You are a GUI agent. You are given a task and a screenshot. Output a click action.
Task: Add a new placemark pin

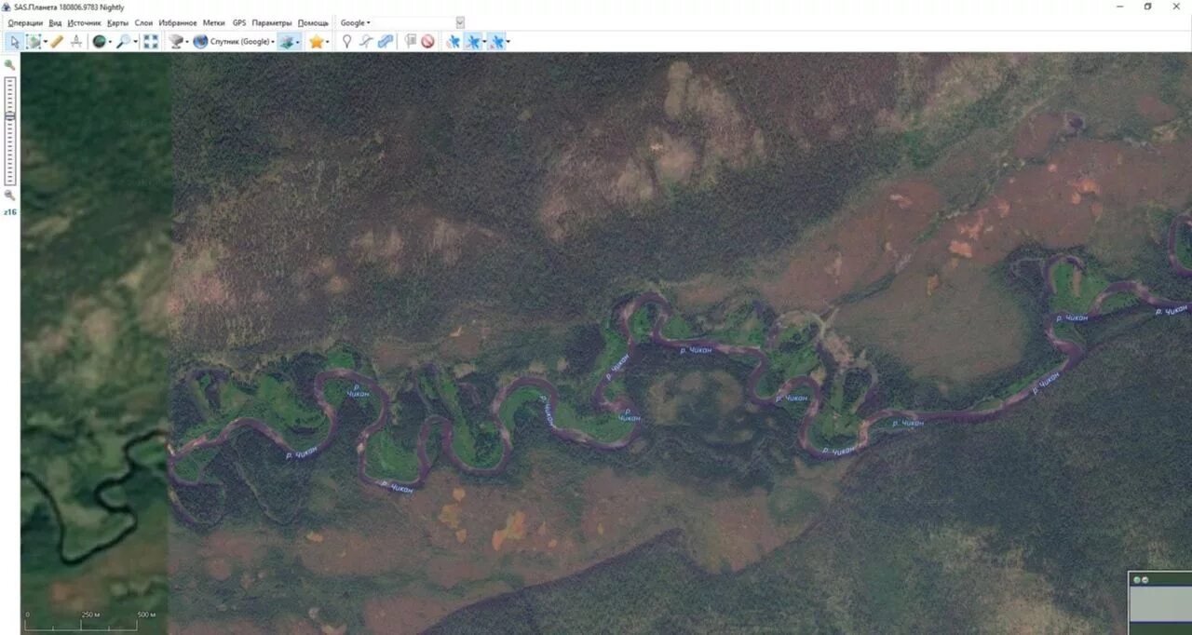[346, 41]
